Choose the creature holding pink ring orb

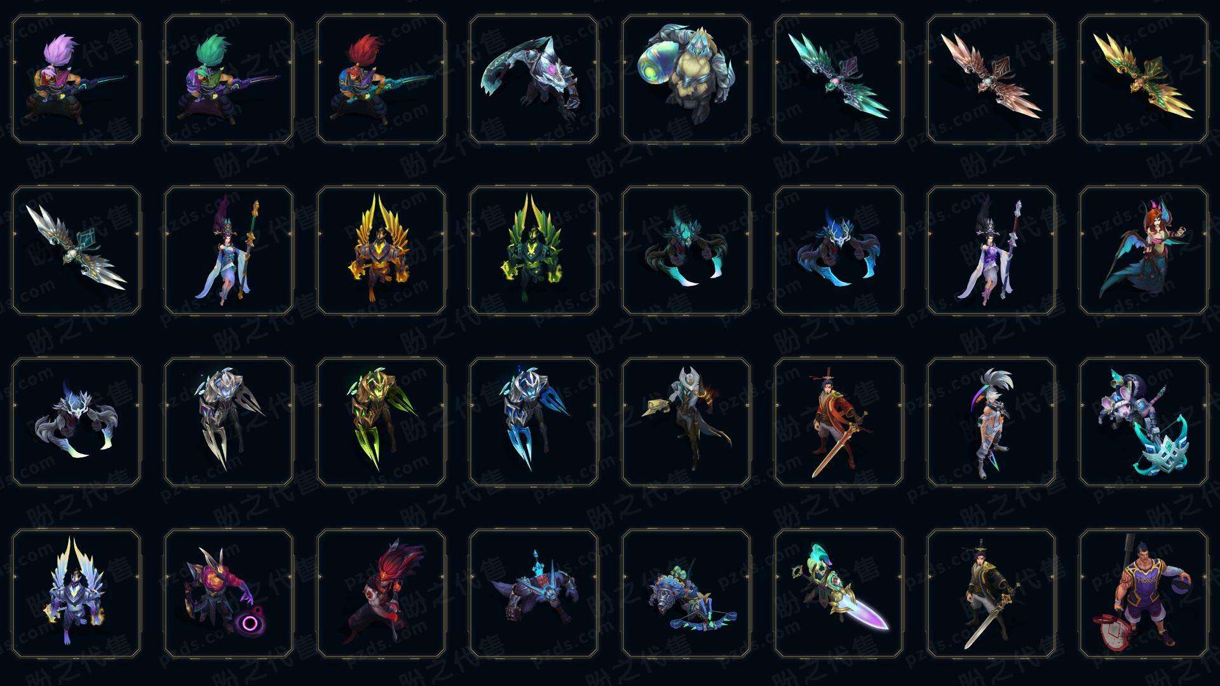click(x=229, y=593)
